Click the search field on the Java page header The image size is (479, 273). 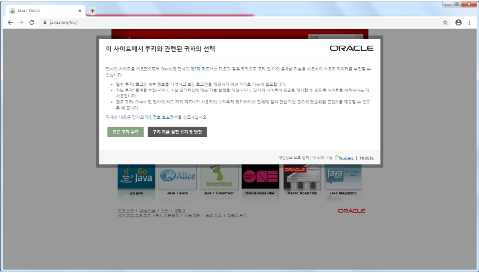[x=333, y=37]
